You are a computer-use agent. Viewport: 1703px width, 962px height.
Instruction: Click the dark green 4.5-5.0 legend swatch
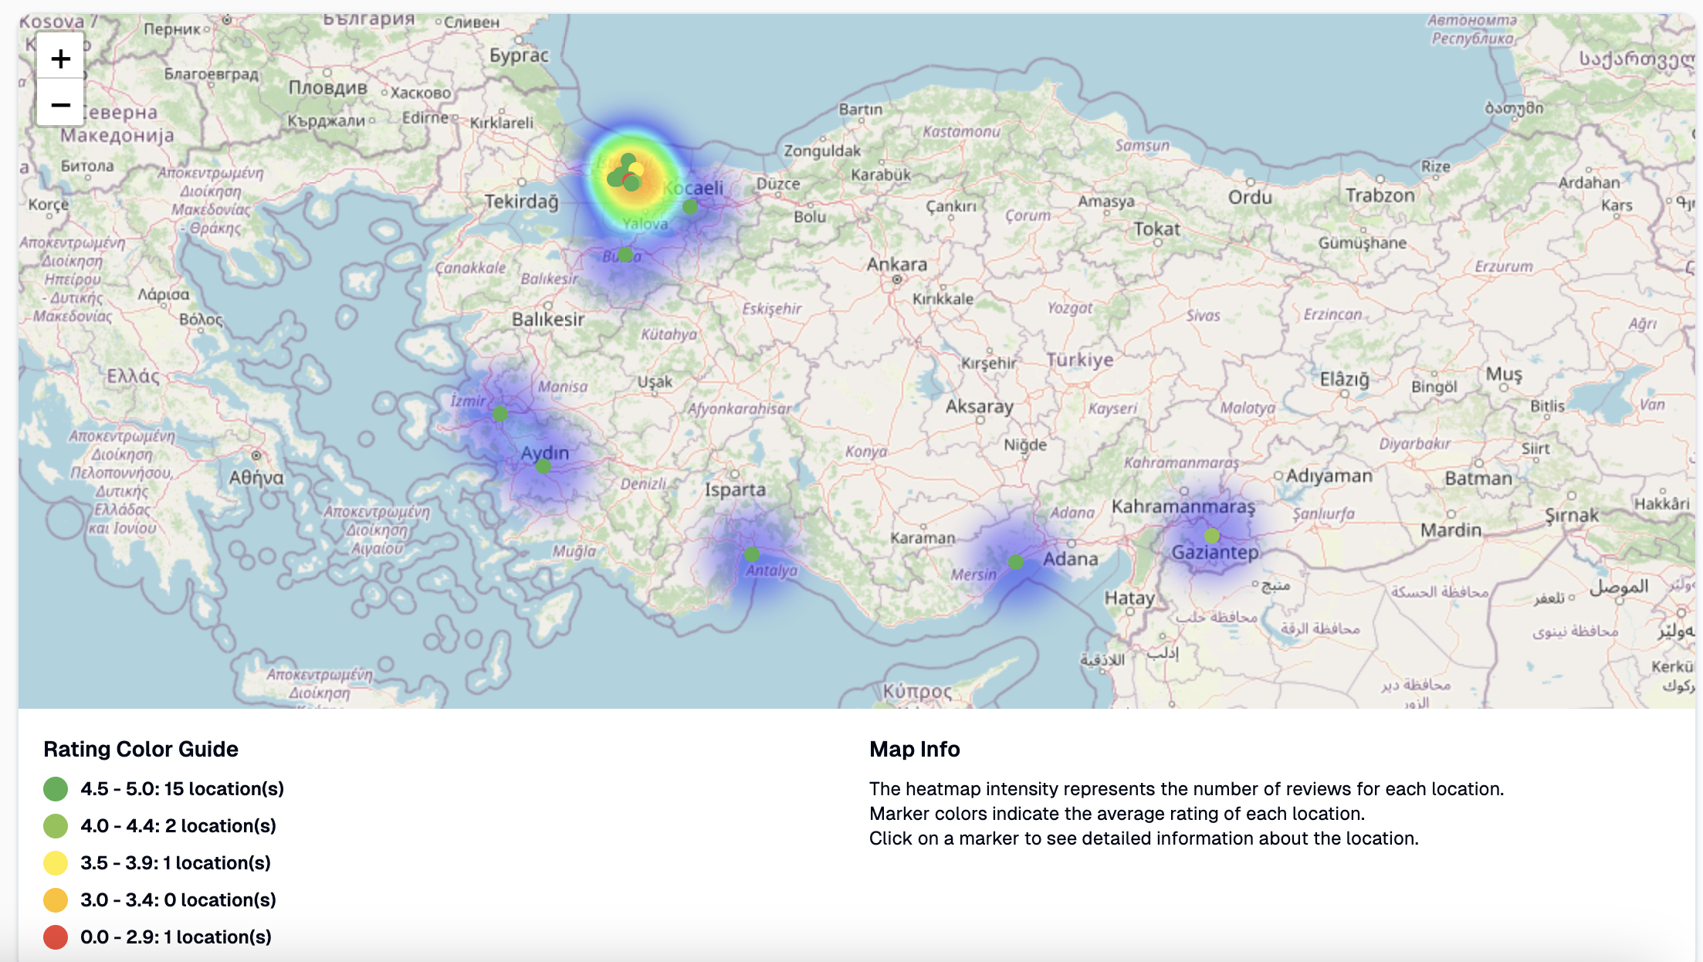(56, 788)
